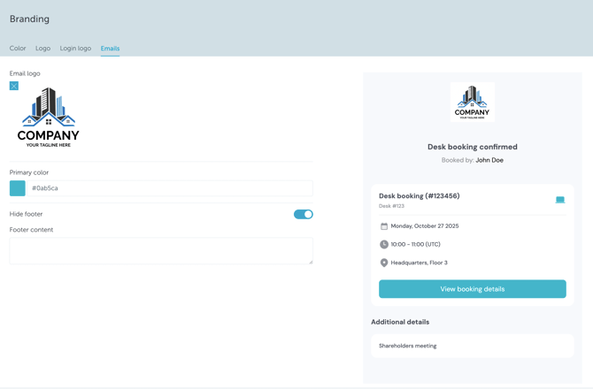Click the uploaded Email logo image
Image resolution: width=593 pixels, height=389 pixels.
pos(49,118)
